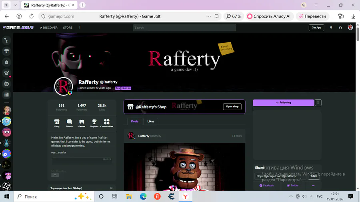Switch to the Likes tab
Screen dimensions: 360x202
[x=151, y=121]
